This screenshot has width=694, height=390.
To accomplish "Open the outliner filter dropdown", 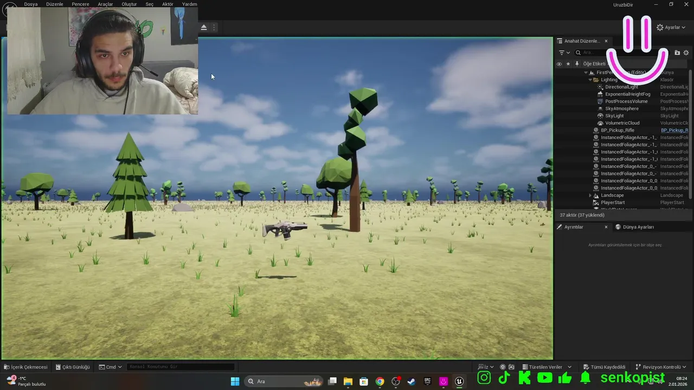I will [x=564, y=53].
